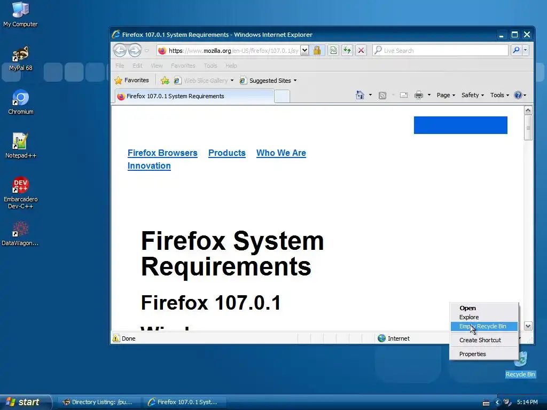Open recent pages dropdown next to Forward

click(147, 51)
